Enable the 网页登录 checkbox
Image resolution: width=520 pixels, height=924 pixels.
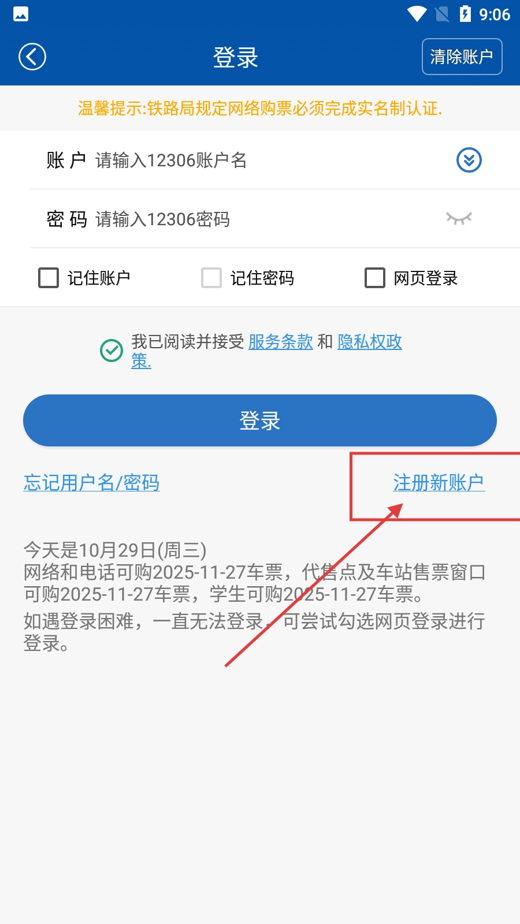pyautogui.click(x=375, y=278)
